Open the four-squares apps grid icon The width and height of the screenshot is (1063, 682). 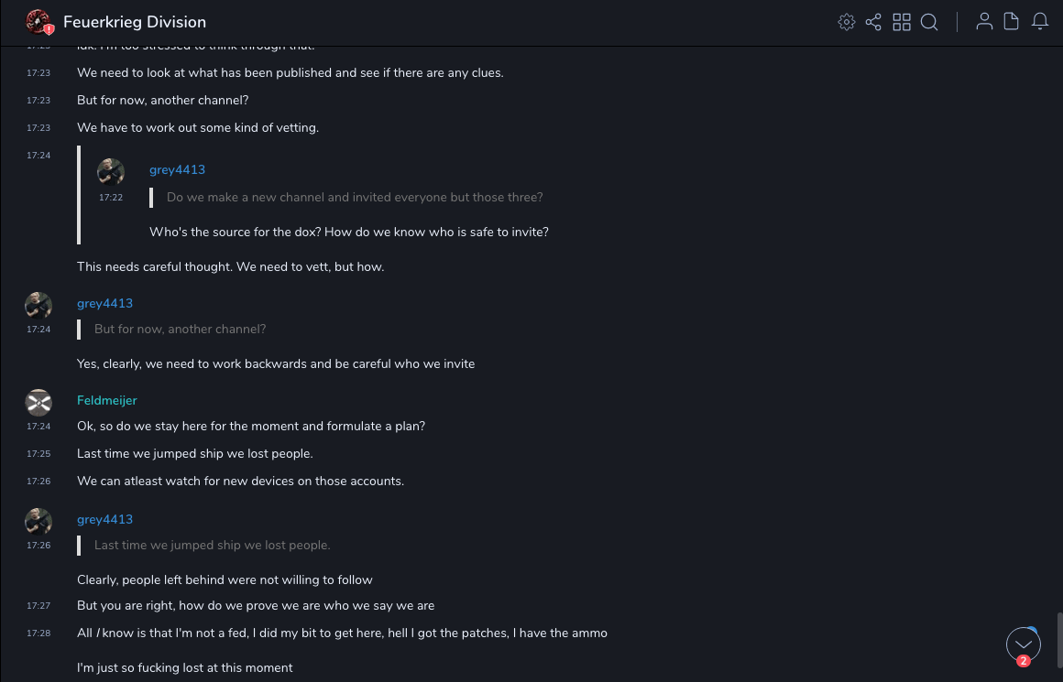click(902, 22)
